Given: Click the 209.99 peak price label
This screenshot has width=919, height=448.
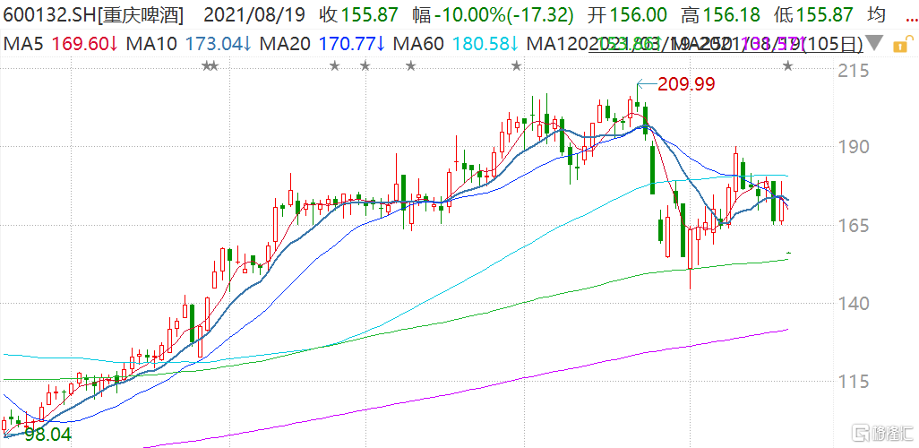Looking at the screenshot, I should (686, 85).
